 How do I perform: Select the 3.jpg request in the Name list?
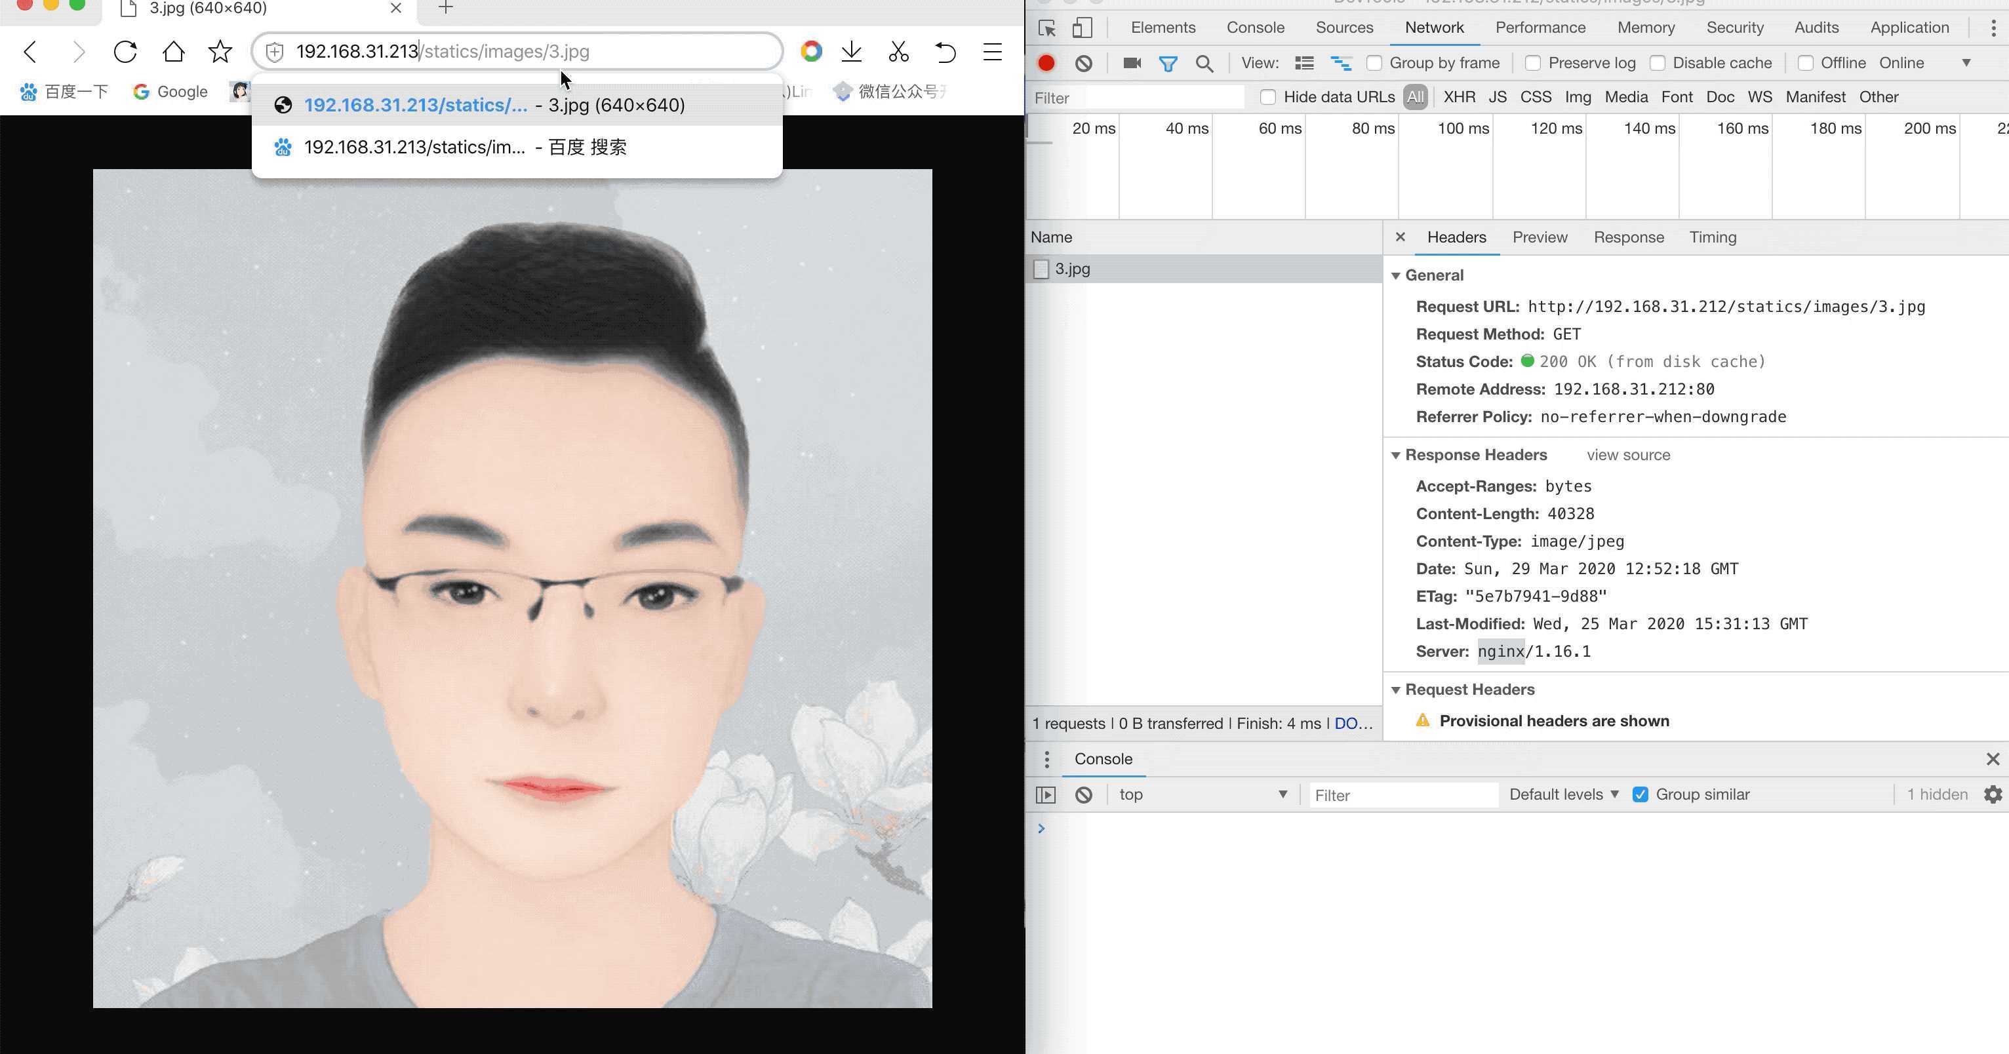point(1072,269)
